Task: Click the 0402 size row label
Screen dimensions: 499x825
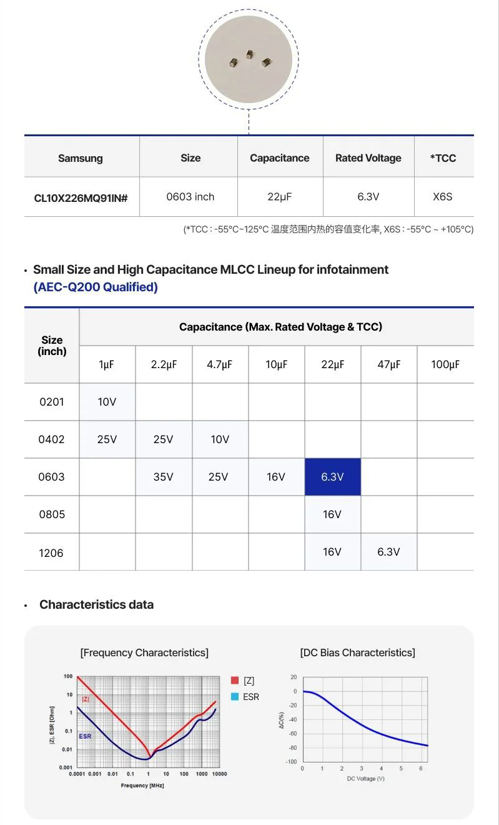Action: pyautogui.click(x=52, y=439)
